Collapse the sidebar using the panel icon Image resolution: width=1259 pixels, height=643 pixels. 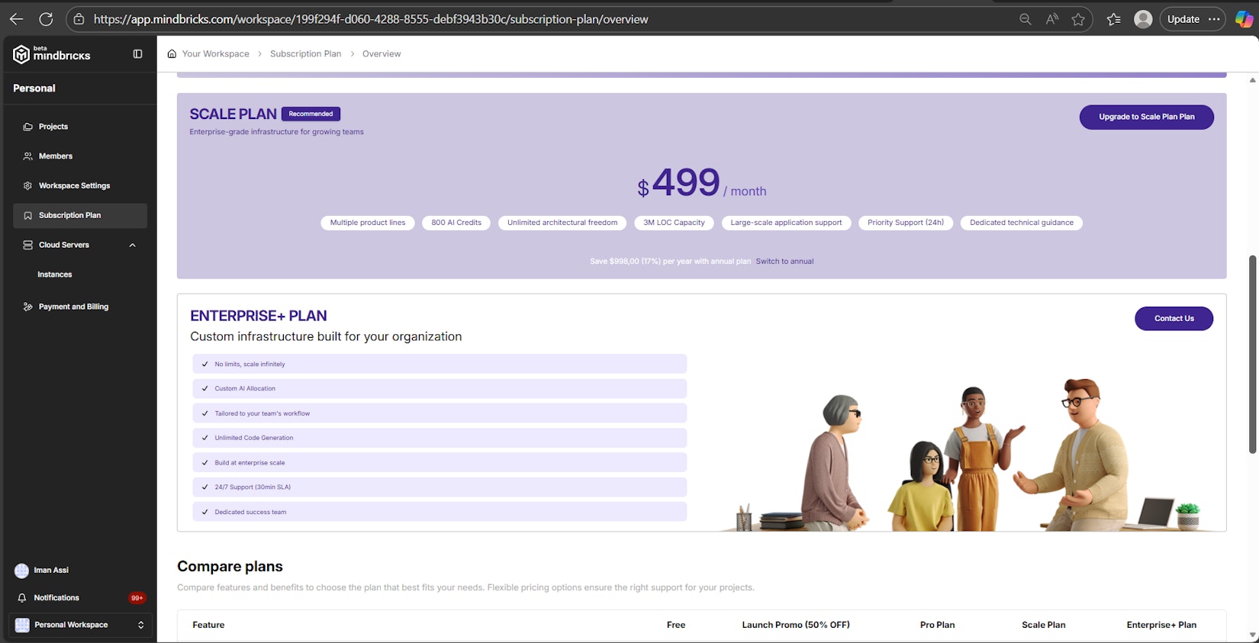pos(137,54)
